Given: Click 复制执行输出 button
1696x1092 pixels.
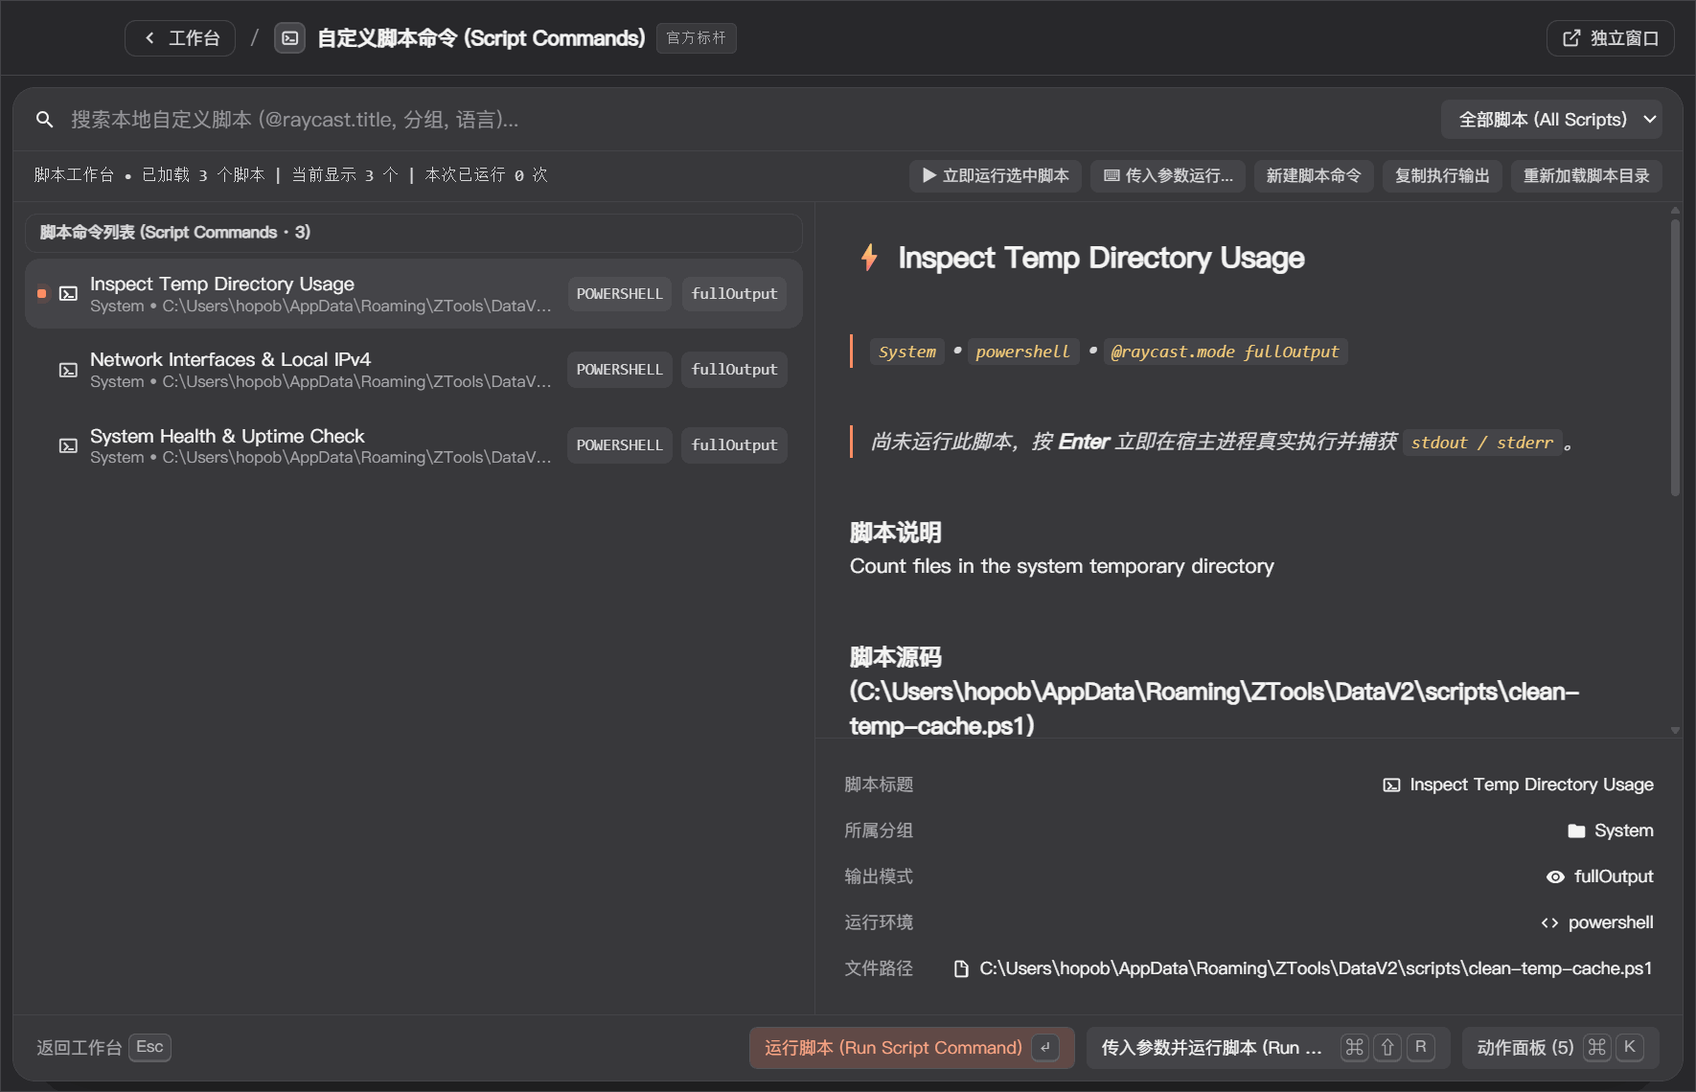Looking at the screenshot, I should click(1442, 175).
